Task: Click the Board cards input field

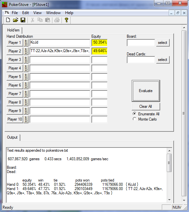Action: click(141, 43)
